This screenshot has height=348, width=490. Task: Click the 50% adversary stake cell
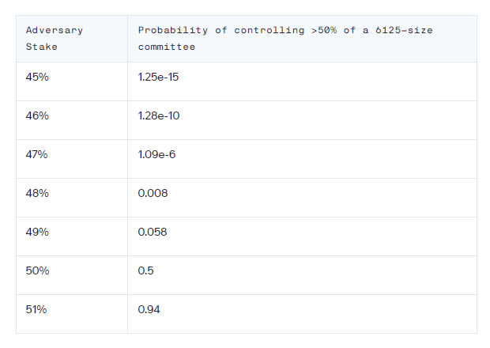tap(37, 270)
